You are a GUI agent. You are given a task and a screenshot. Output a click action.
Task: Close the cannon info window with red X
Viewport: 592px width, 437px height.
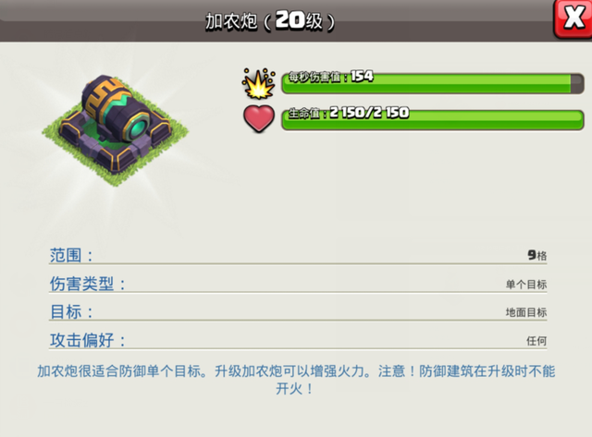[x=573, y=18]
